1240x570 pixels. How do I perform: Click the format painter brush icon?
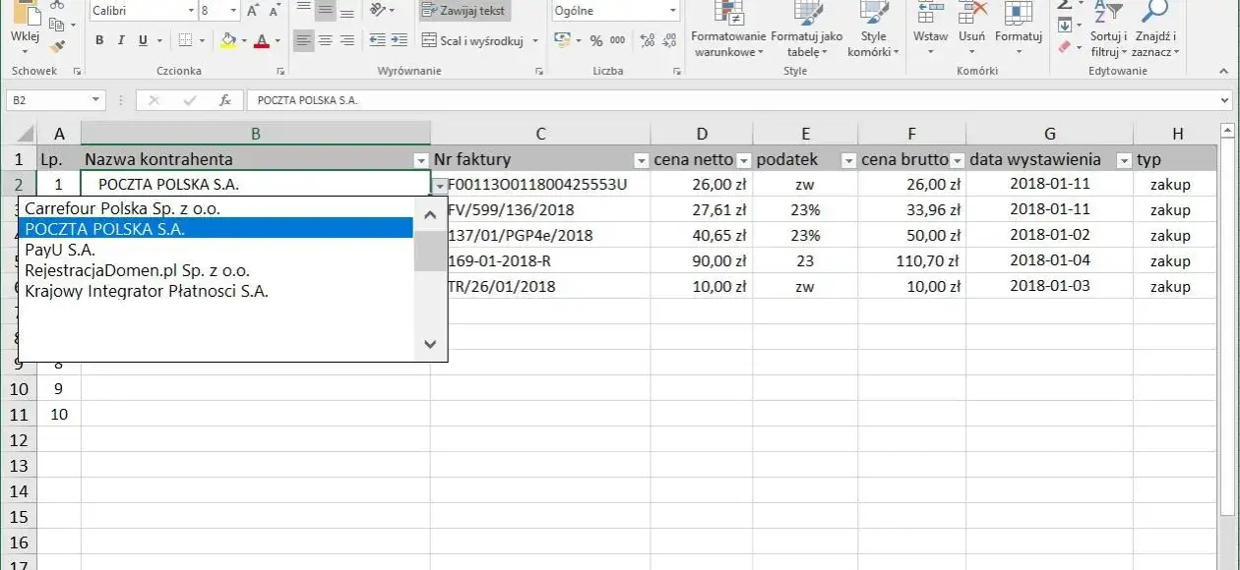point(57,45)
